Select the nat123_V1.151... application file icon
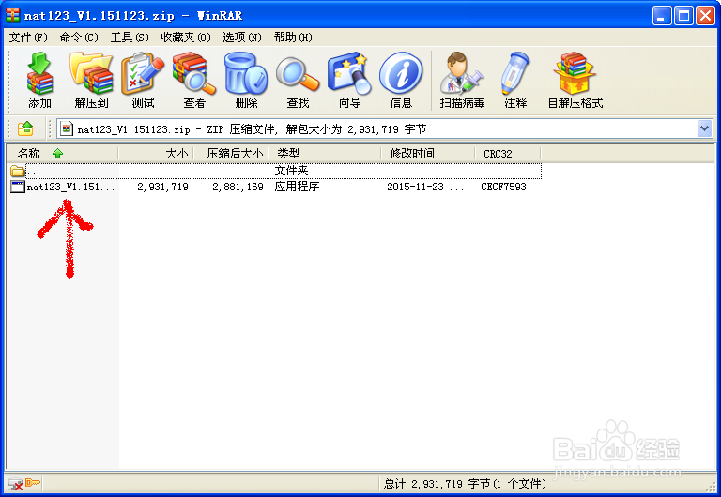 (18, 187)
